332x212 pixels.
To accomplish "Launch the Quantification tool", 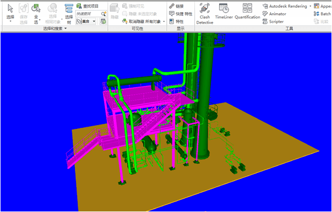I will [247, 11].
